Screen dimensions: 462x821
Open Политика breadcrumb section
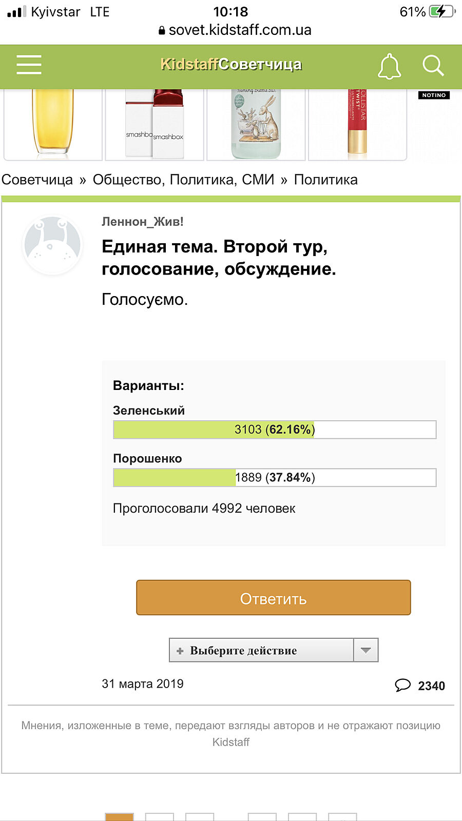325,180
